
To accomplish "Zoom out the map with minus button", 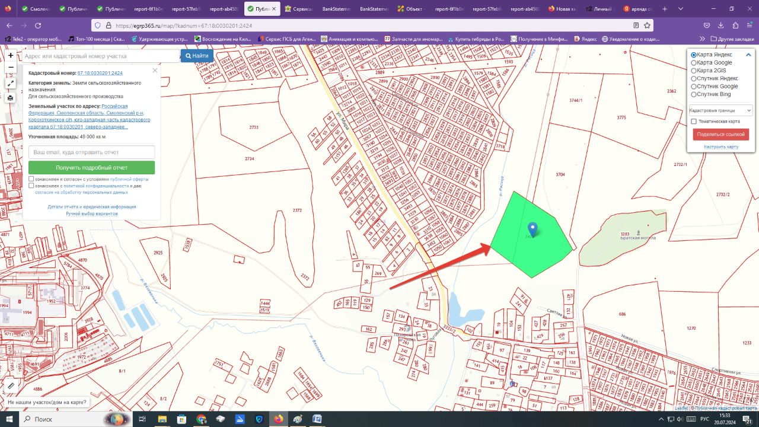I will coord(11,67).
